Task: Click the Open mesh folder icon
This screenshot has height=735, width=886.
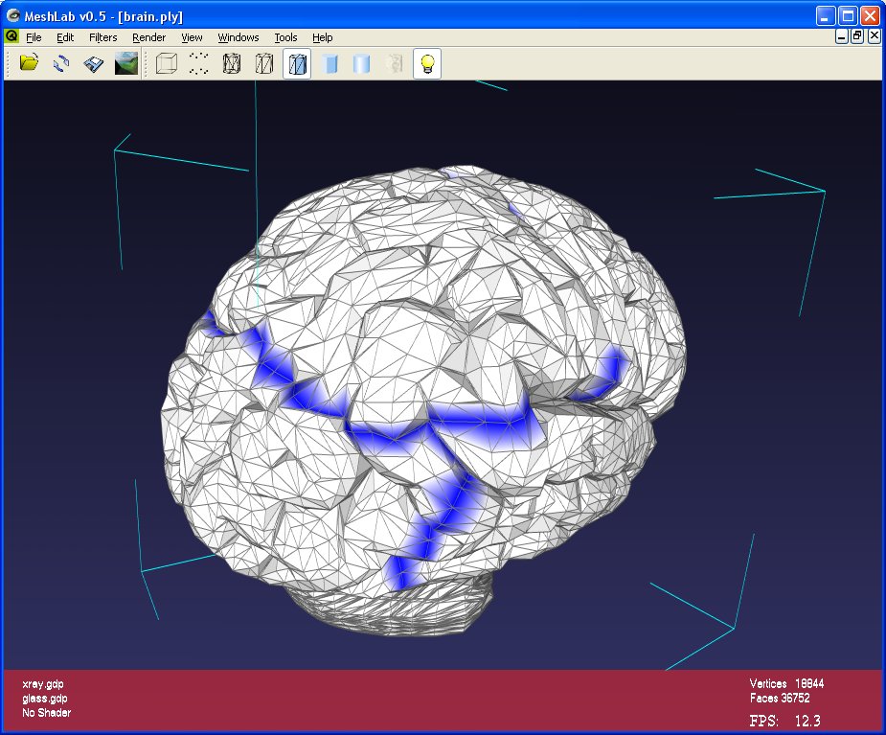Action: [29, 64]
